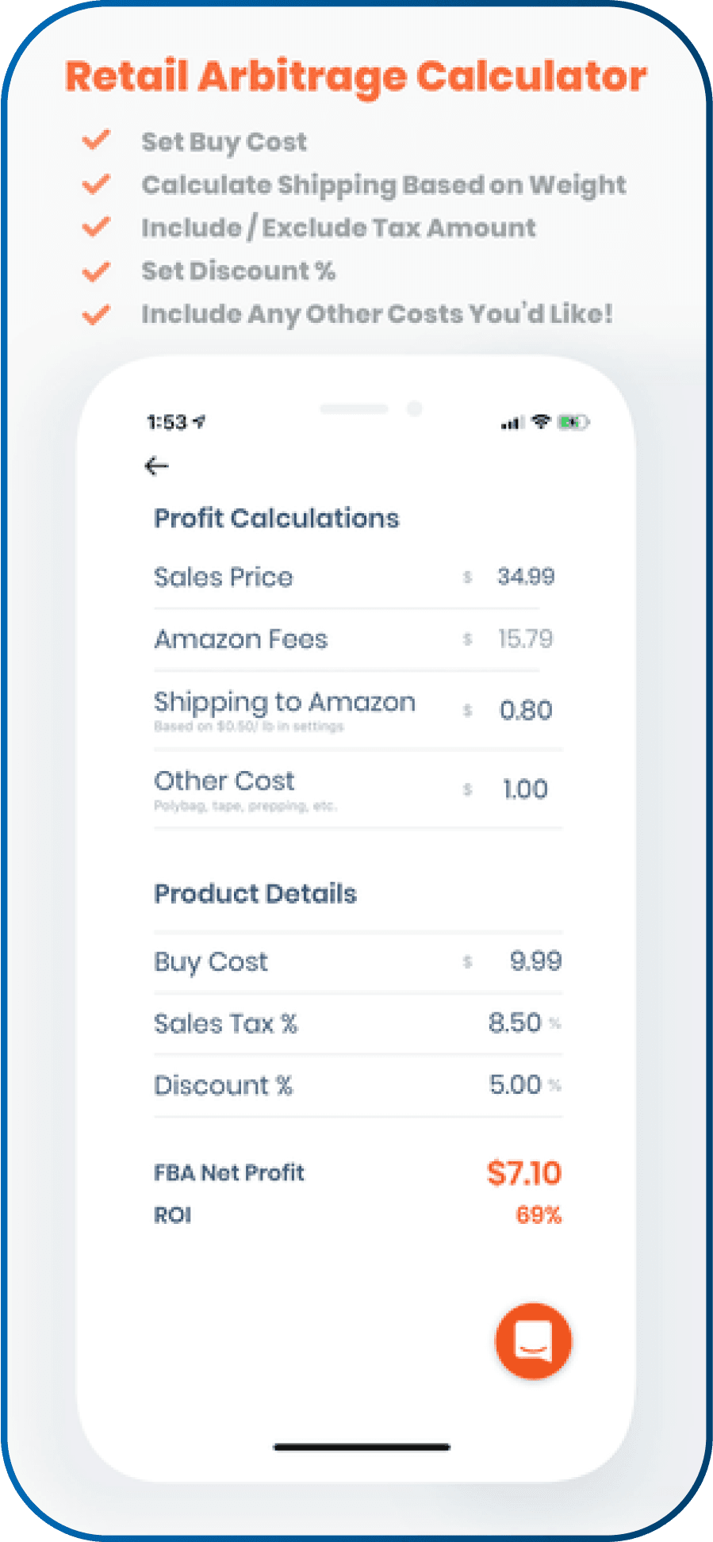Edit the Shipping to Amazon value 0.80
The image size is (713, 1542).
coord(525,710)
